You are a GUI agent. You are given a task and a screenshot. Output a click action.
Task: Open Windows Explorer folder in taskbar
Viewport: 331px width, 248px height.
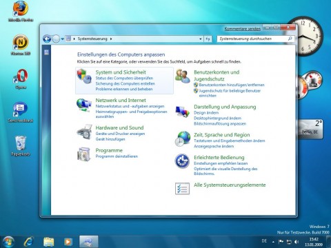tap(48, 242)
